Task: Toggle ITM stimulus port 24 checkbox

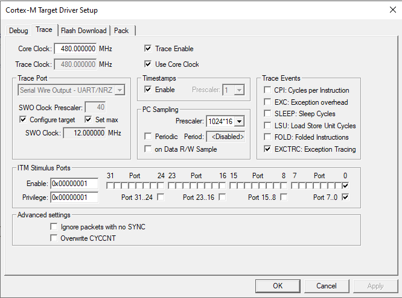Action: (161, 185)
